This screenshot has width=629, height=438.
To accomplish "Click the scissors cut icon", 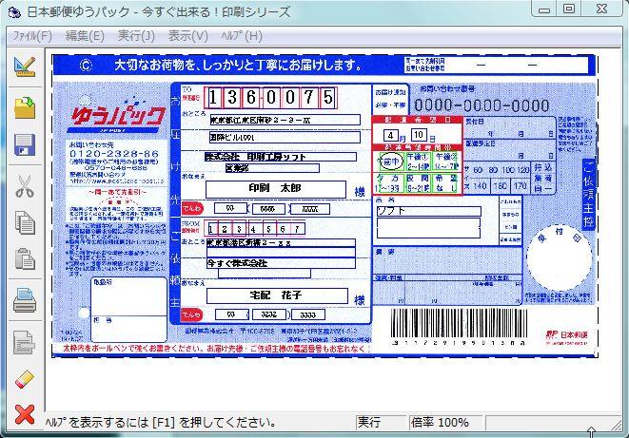I will click(25, 186).
